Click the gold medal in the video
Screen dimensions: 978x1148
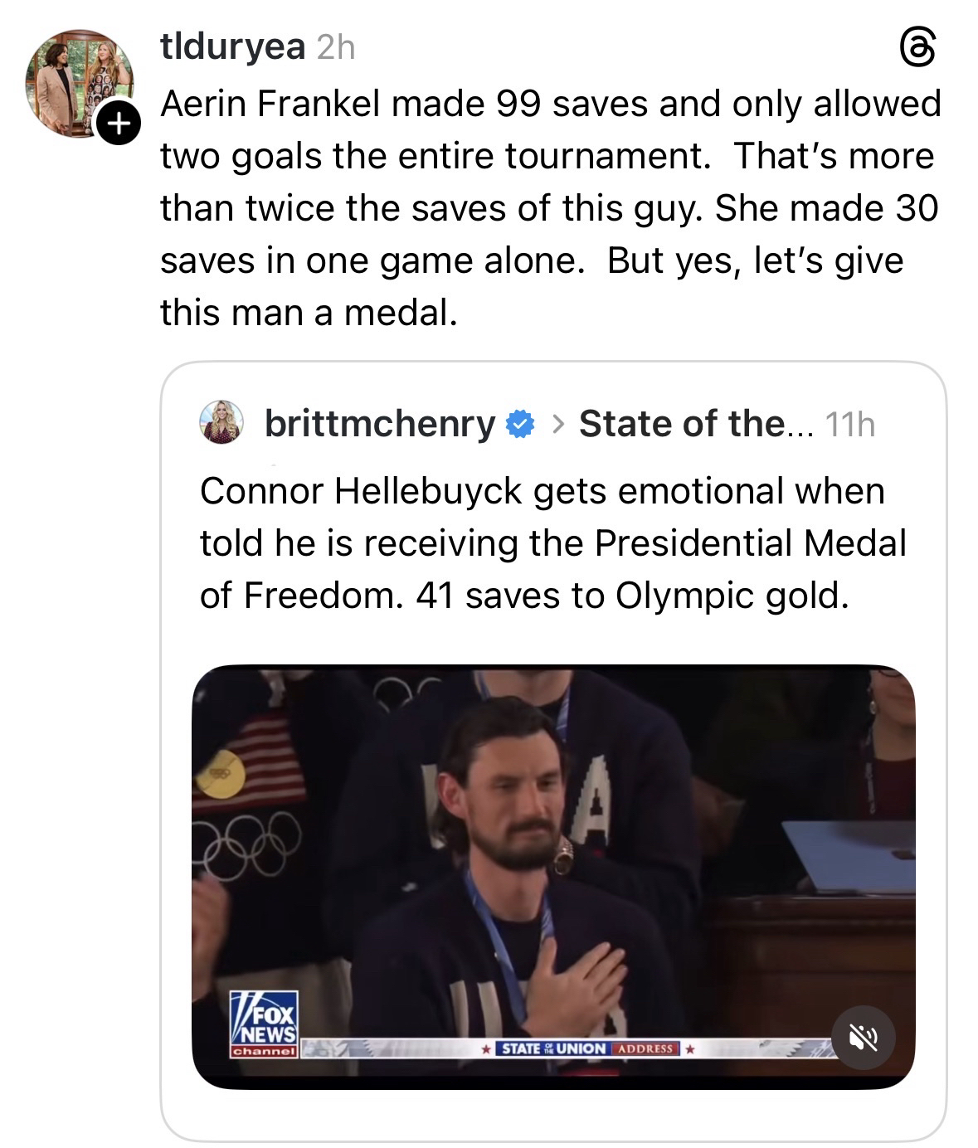tap(221, 773)
